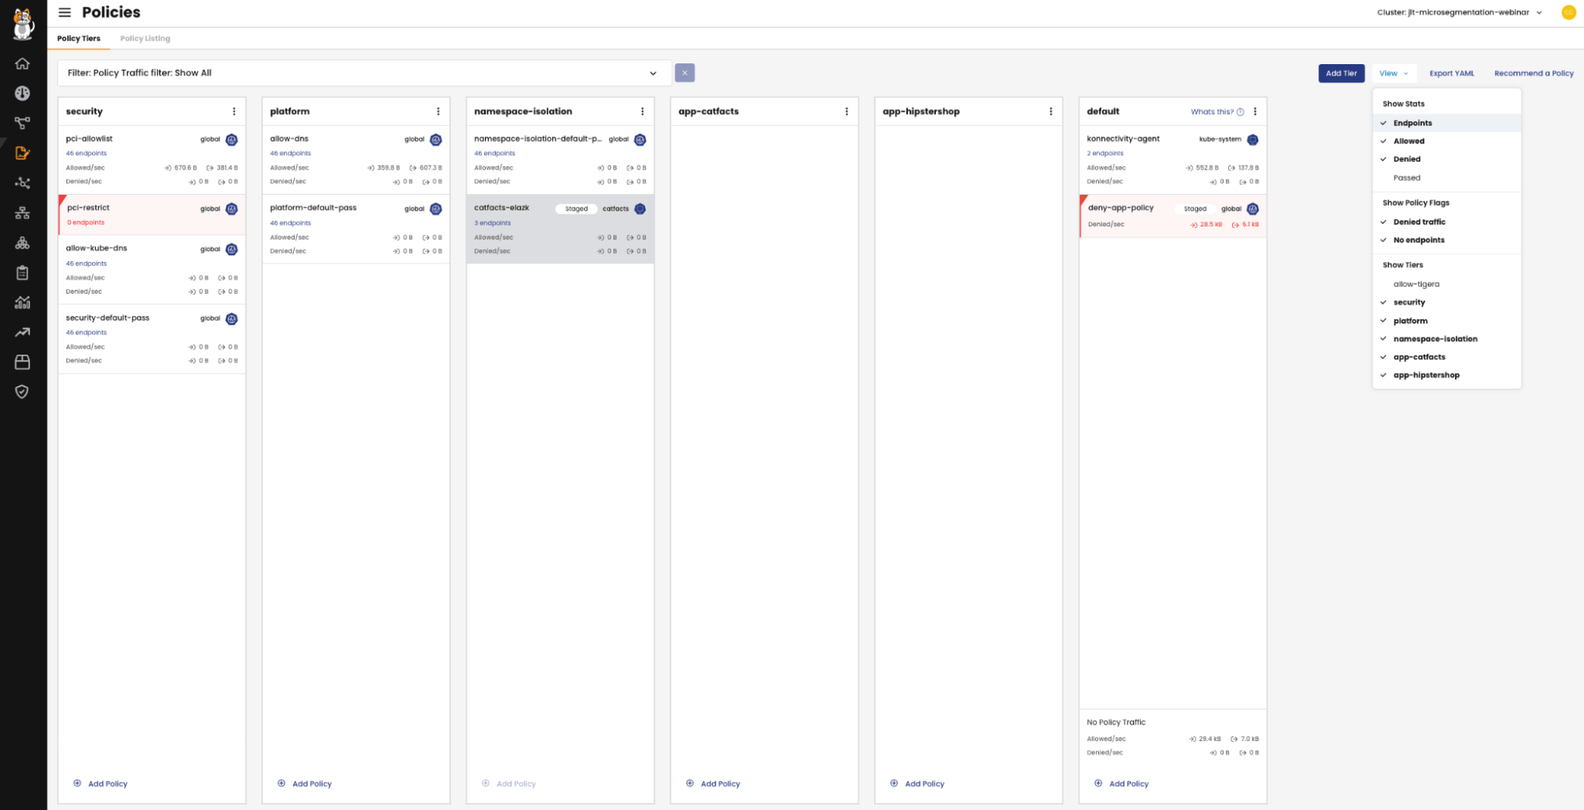Click the allow-dns policy type icon
1584x810 pixels.
coord(436,140)
